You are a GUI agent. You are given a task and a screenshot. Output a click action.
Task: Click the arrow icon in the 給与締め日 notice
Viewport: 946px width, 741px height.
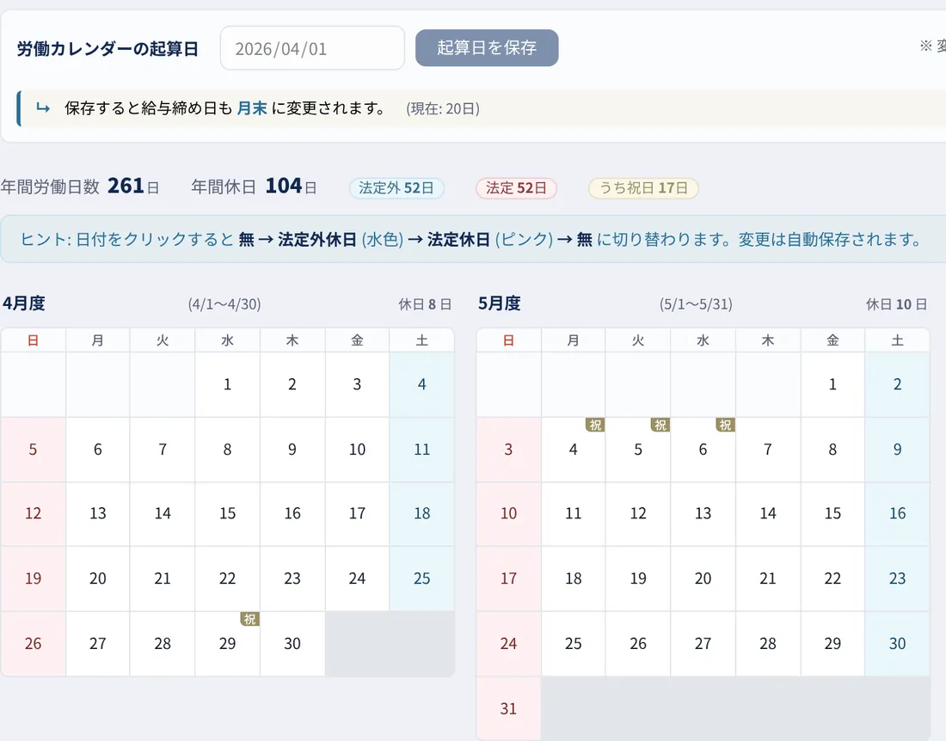click(43, 108)
